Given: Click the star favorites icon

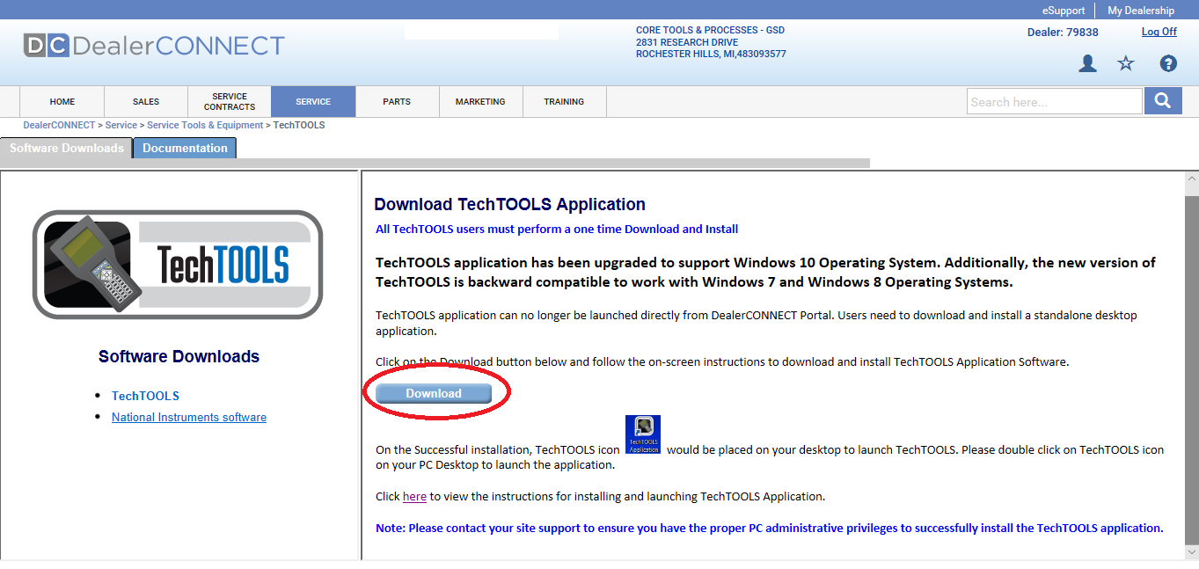Looking at the screenshot, I should [1126, 63].
